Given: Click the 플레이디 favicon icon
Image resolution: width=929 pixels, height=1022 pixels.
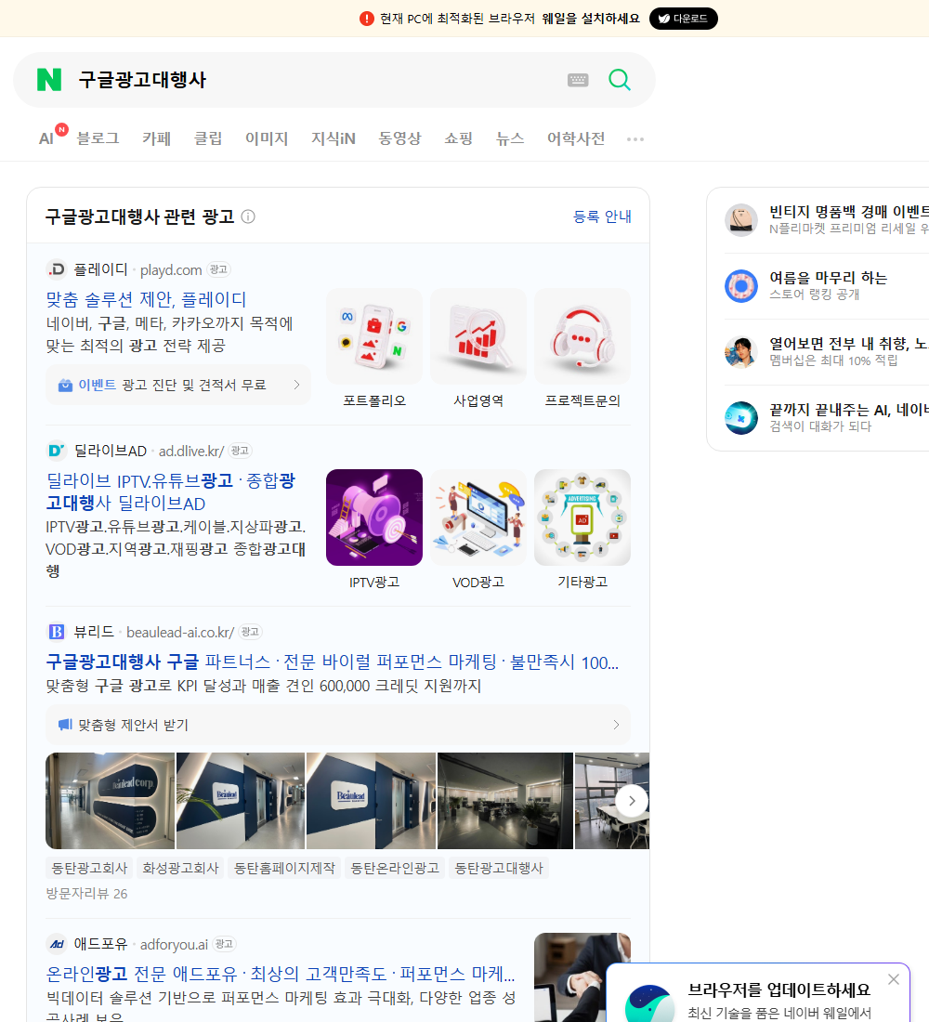Looking at the screenshot, I should click(57, 269).
